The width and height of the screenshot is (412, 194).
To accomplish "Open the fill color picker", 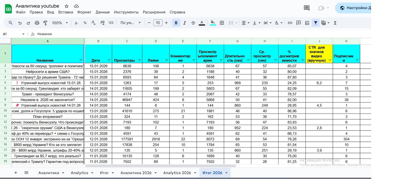I will 213,23.
